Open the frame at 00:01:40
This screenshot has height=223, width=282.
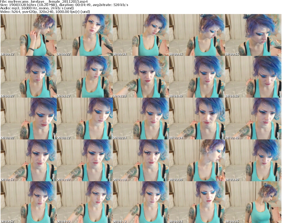(x=197, y=77)
